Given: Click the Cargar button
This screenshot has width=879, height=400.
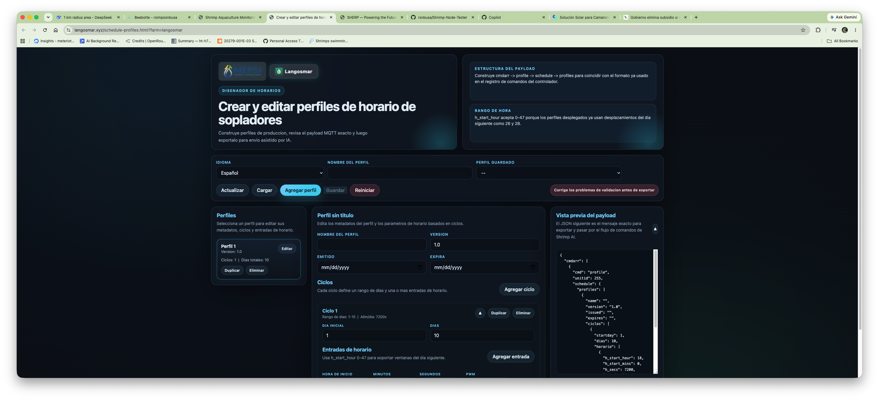Looking at the screenshot, I should point(264,190).
